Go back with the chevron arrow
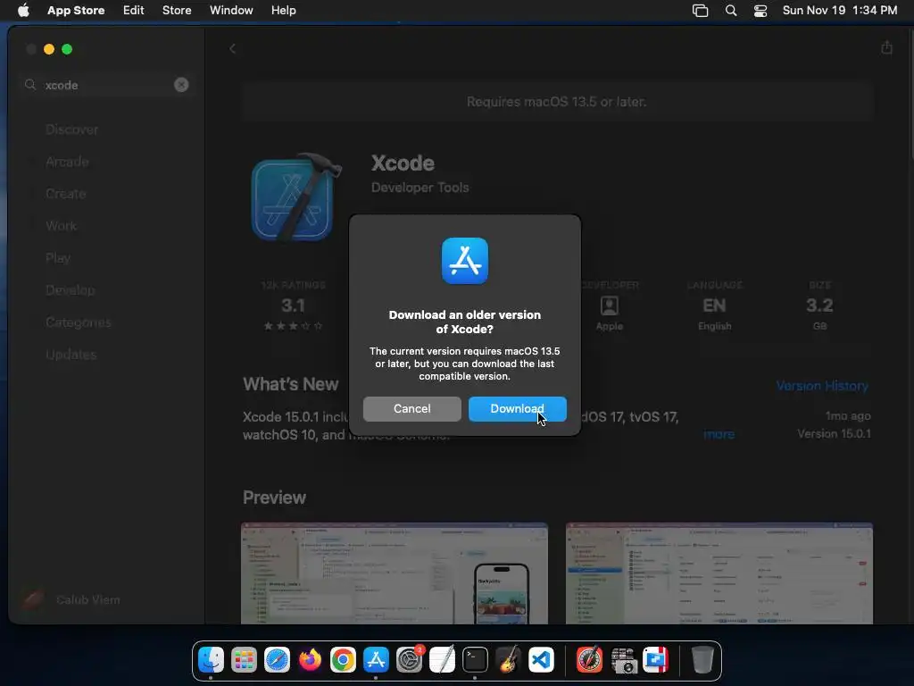This screenshot has height=686, width=914. [x=232, y=49]
